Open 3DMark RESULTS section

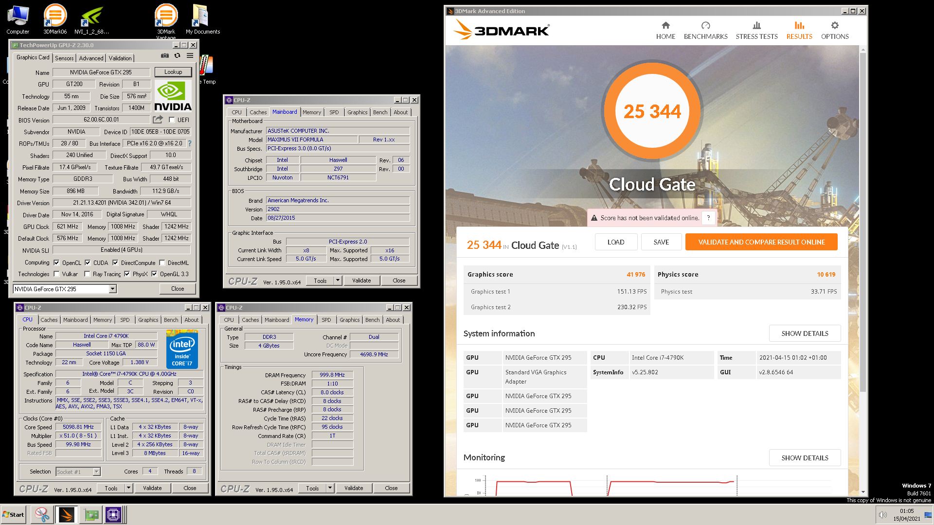799,30
